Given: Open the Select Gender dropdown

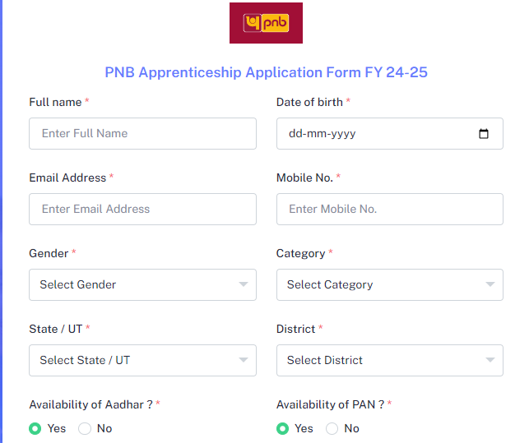Looking at the screenshot, I should click(142, 284).
